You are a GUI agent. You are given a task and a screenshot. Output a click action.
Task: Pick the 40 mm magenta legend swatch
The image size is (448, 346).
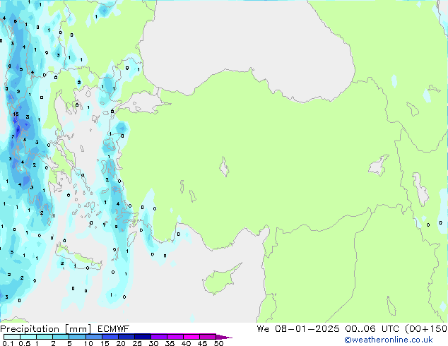tap(194, 337)
